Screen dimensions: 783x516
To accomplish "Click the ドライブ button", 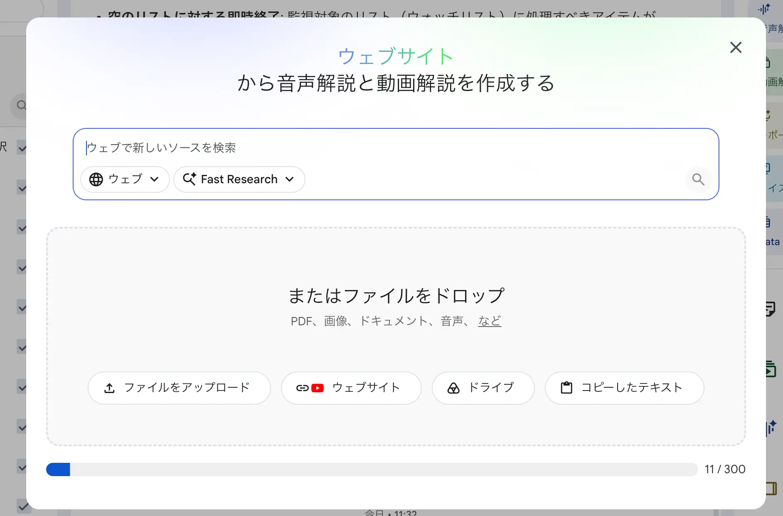I will [483, 388].
